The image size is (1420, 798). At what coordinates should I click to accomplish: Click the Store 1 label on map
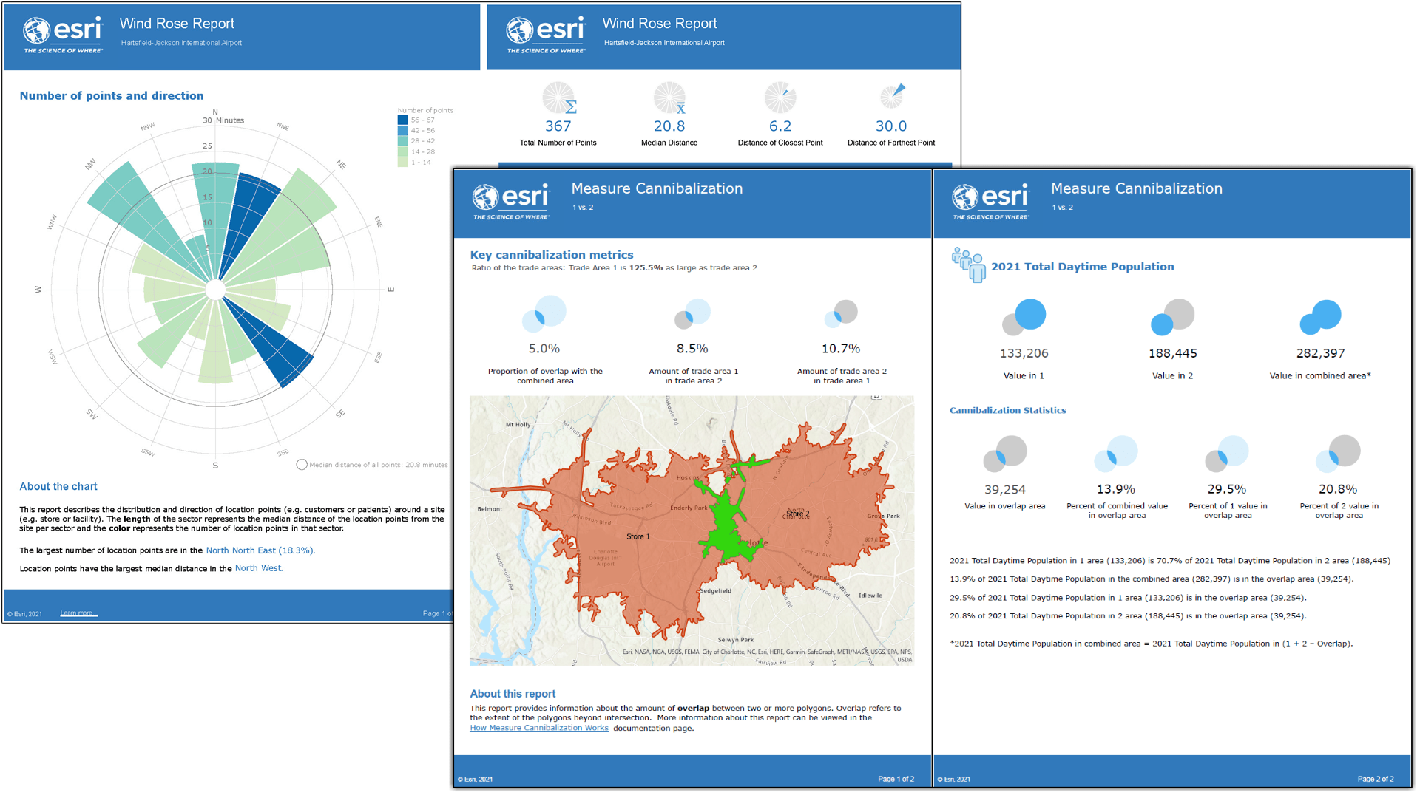pyautogui.click(x=638, y=536)
